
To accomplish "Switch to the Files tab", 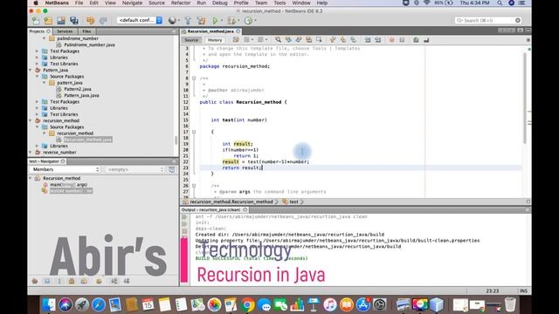I will (x=86, y=31).
